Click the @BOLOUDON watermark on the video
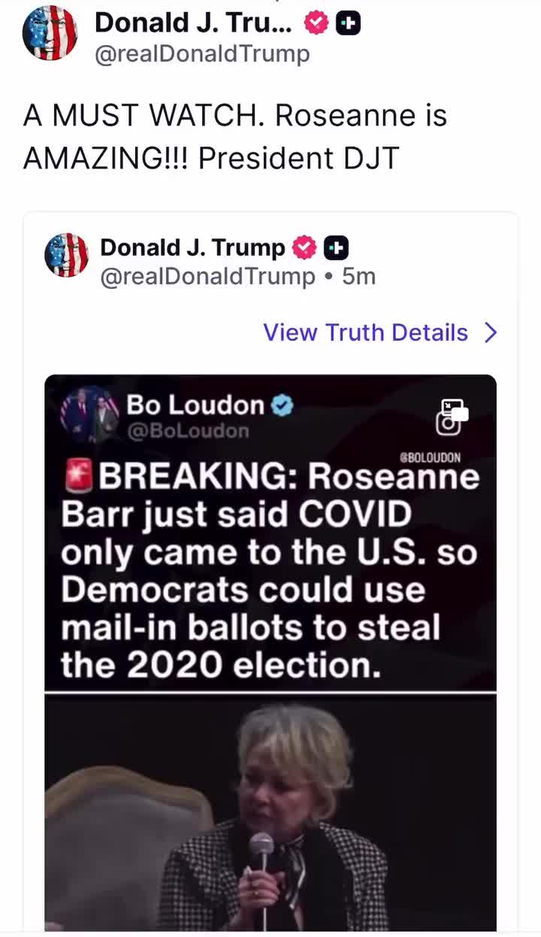Screen dimensions: 541x937 point(431,457)
